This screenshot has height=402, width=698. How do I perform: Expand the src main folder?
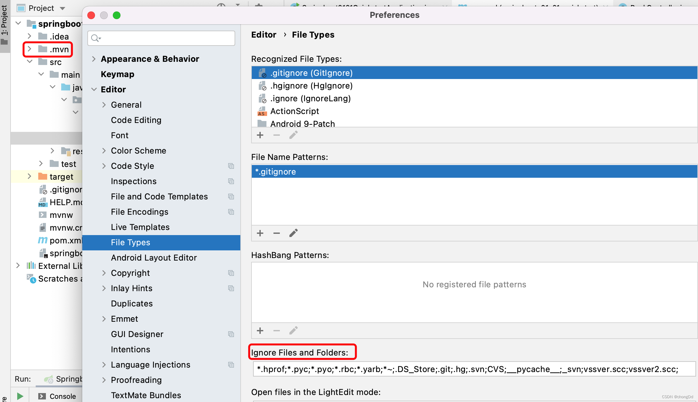click(x=41, y=74)
